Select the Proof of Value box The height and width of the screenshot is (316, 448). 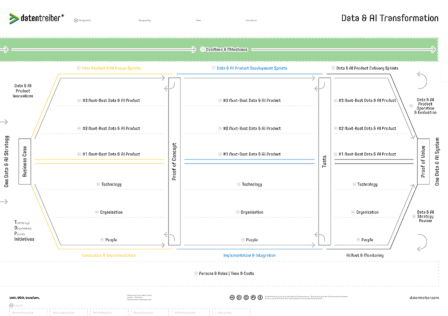click(423, 161)
